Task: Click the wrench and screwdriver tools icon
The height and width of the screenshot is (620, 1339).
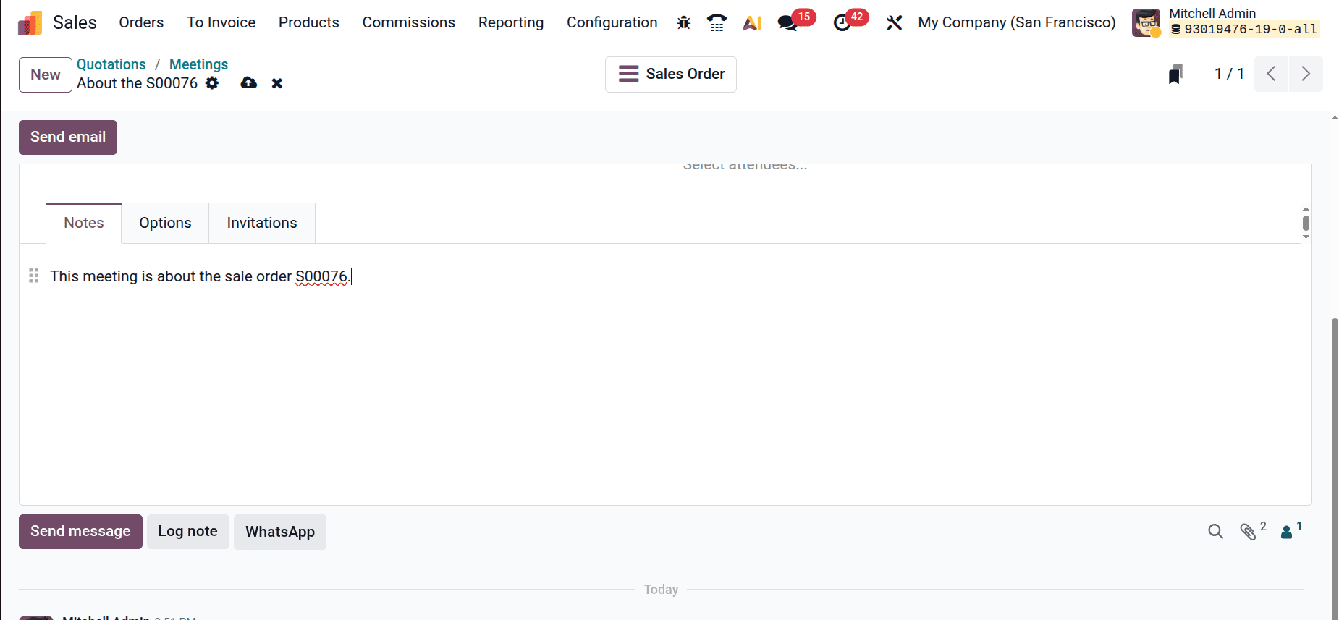Action: coord(894,23)
